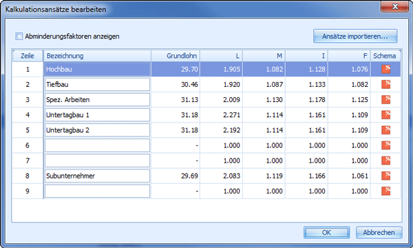Image resolution: width=413 pixels, height=248 pixels.
Task: Select the I column header
Action: point(306,56)
